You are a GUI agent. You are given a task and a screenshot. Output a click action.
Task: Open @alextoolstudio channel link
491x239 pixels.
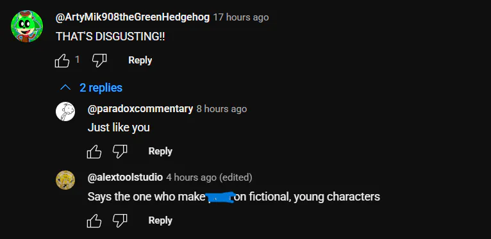(x=125, y=177)
